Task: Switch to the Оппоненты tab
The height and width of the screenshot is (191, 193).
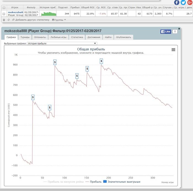Action: (x=40, y=37)
